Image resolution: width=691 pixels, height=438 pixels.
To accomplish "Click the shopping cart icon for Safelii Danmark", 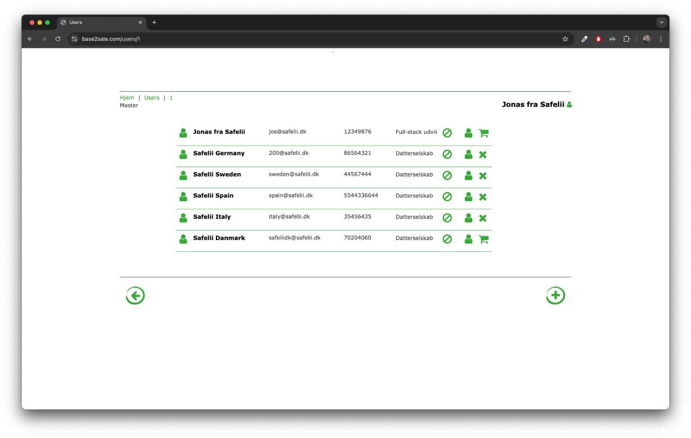I will coord(483,239).
